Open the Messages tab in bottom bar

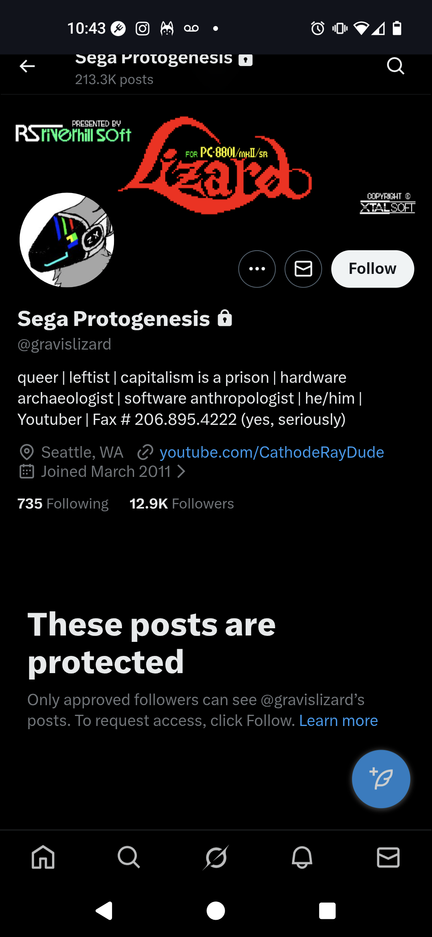[388, 857]
